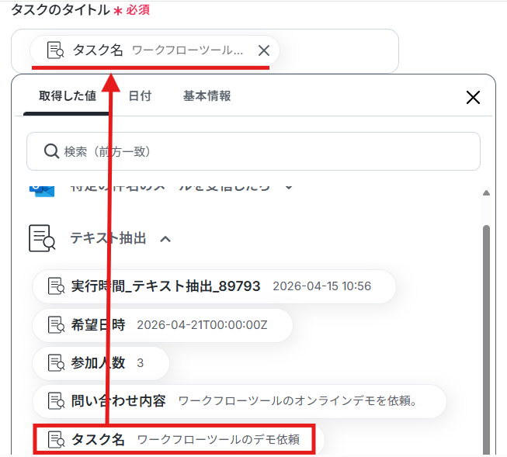Click the scrollbar up arrow
Image resolution: width=507 pixels, height=457 pixels.
tap(486, 193)
